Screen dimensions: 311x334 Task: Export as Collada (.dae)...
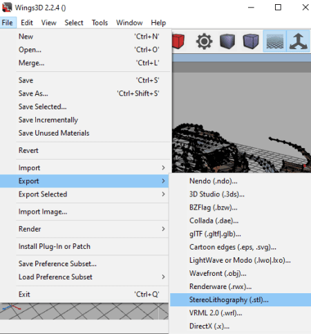pyautogui.click(x=241, y=221)
